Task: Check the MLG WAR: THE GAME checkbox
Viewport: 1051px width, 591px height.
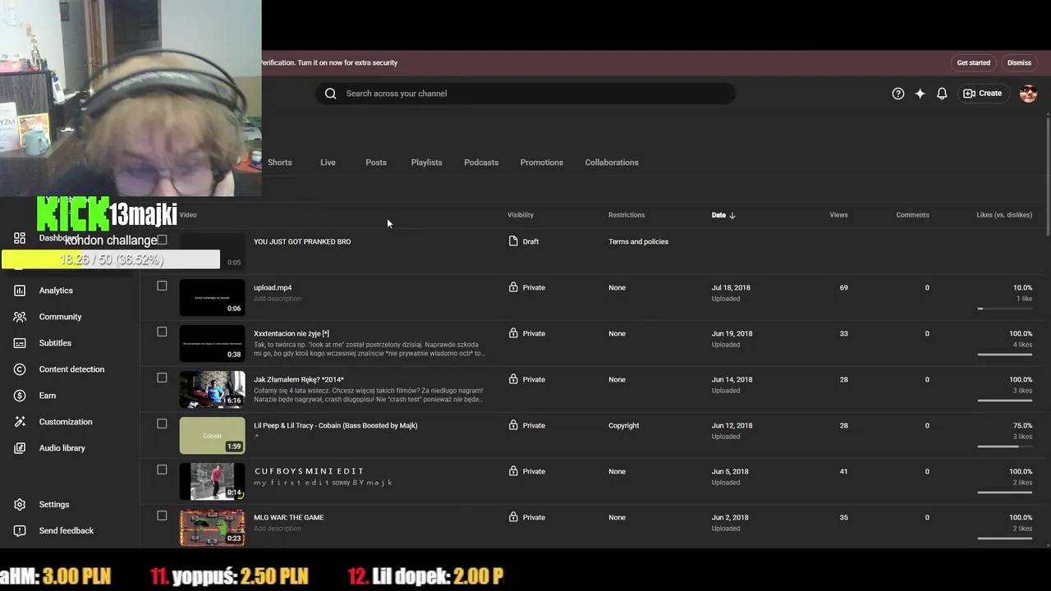Action: click(162, 515)
